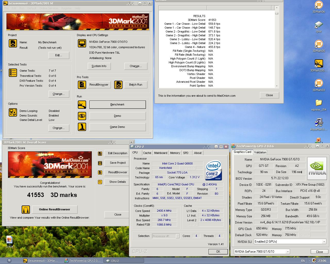
Task: Click the Online ResultBrowser icon
Action: pyautogui.click(x=26, y=210)
